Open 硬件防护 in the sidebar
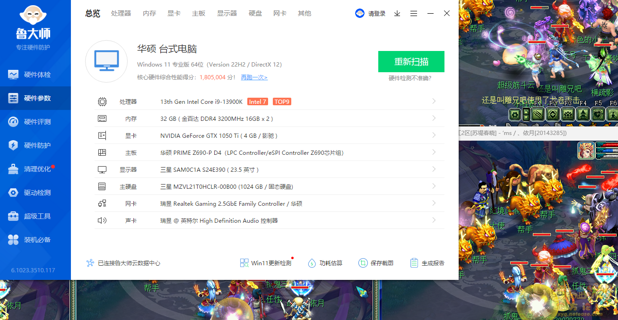618x320 pixels. tap(35, 145)
